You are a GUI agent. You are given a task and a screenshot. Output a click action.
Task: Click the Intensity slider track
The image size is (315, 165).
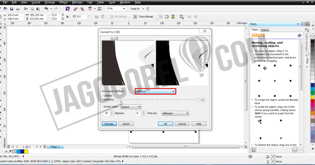(157, 100)
